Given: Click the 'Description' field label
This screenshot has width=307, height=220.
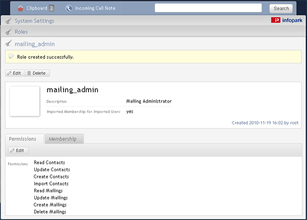Looking at the screenshot, I should point(57,102).
